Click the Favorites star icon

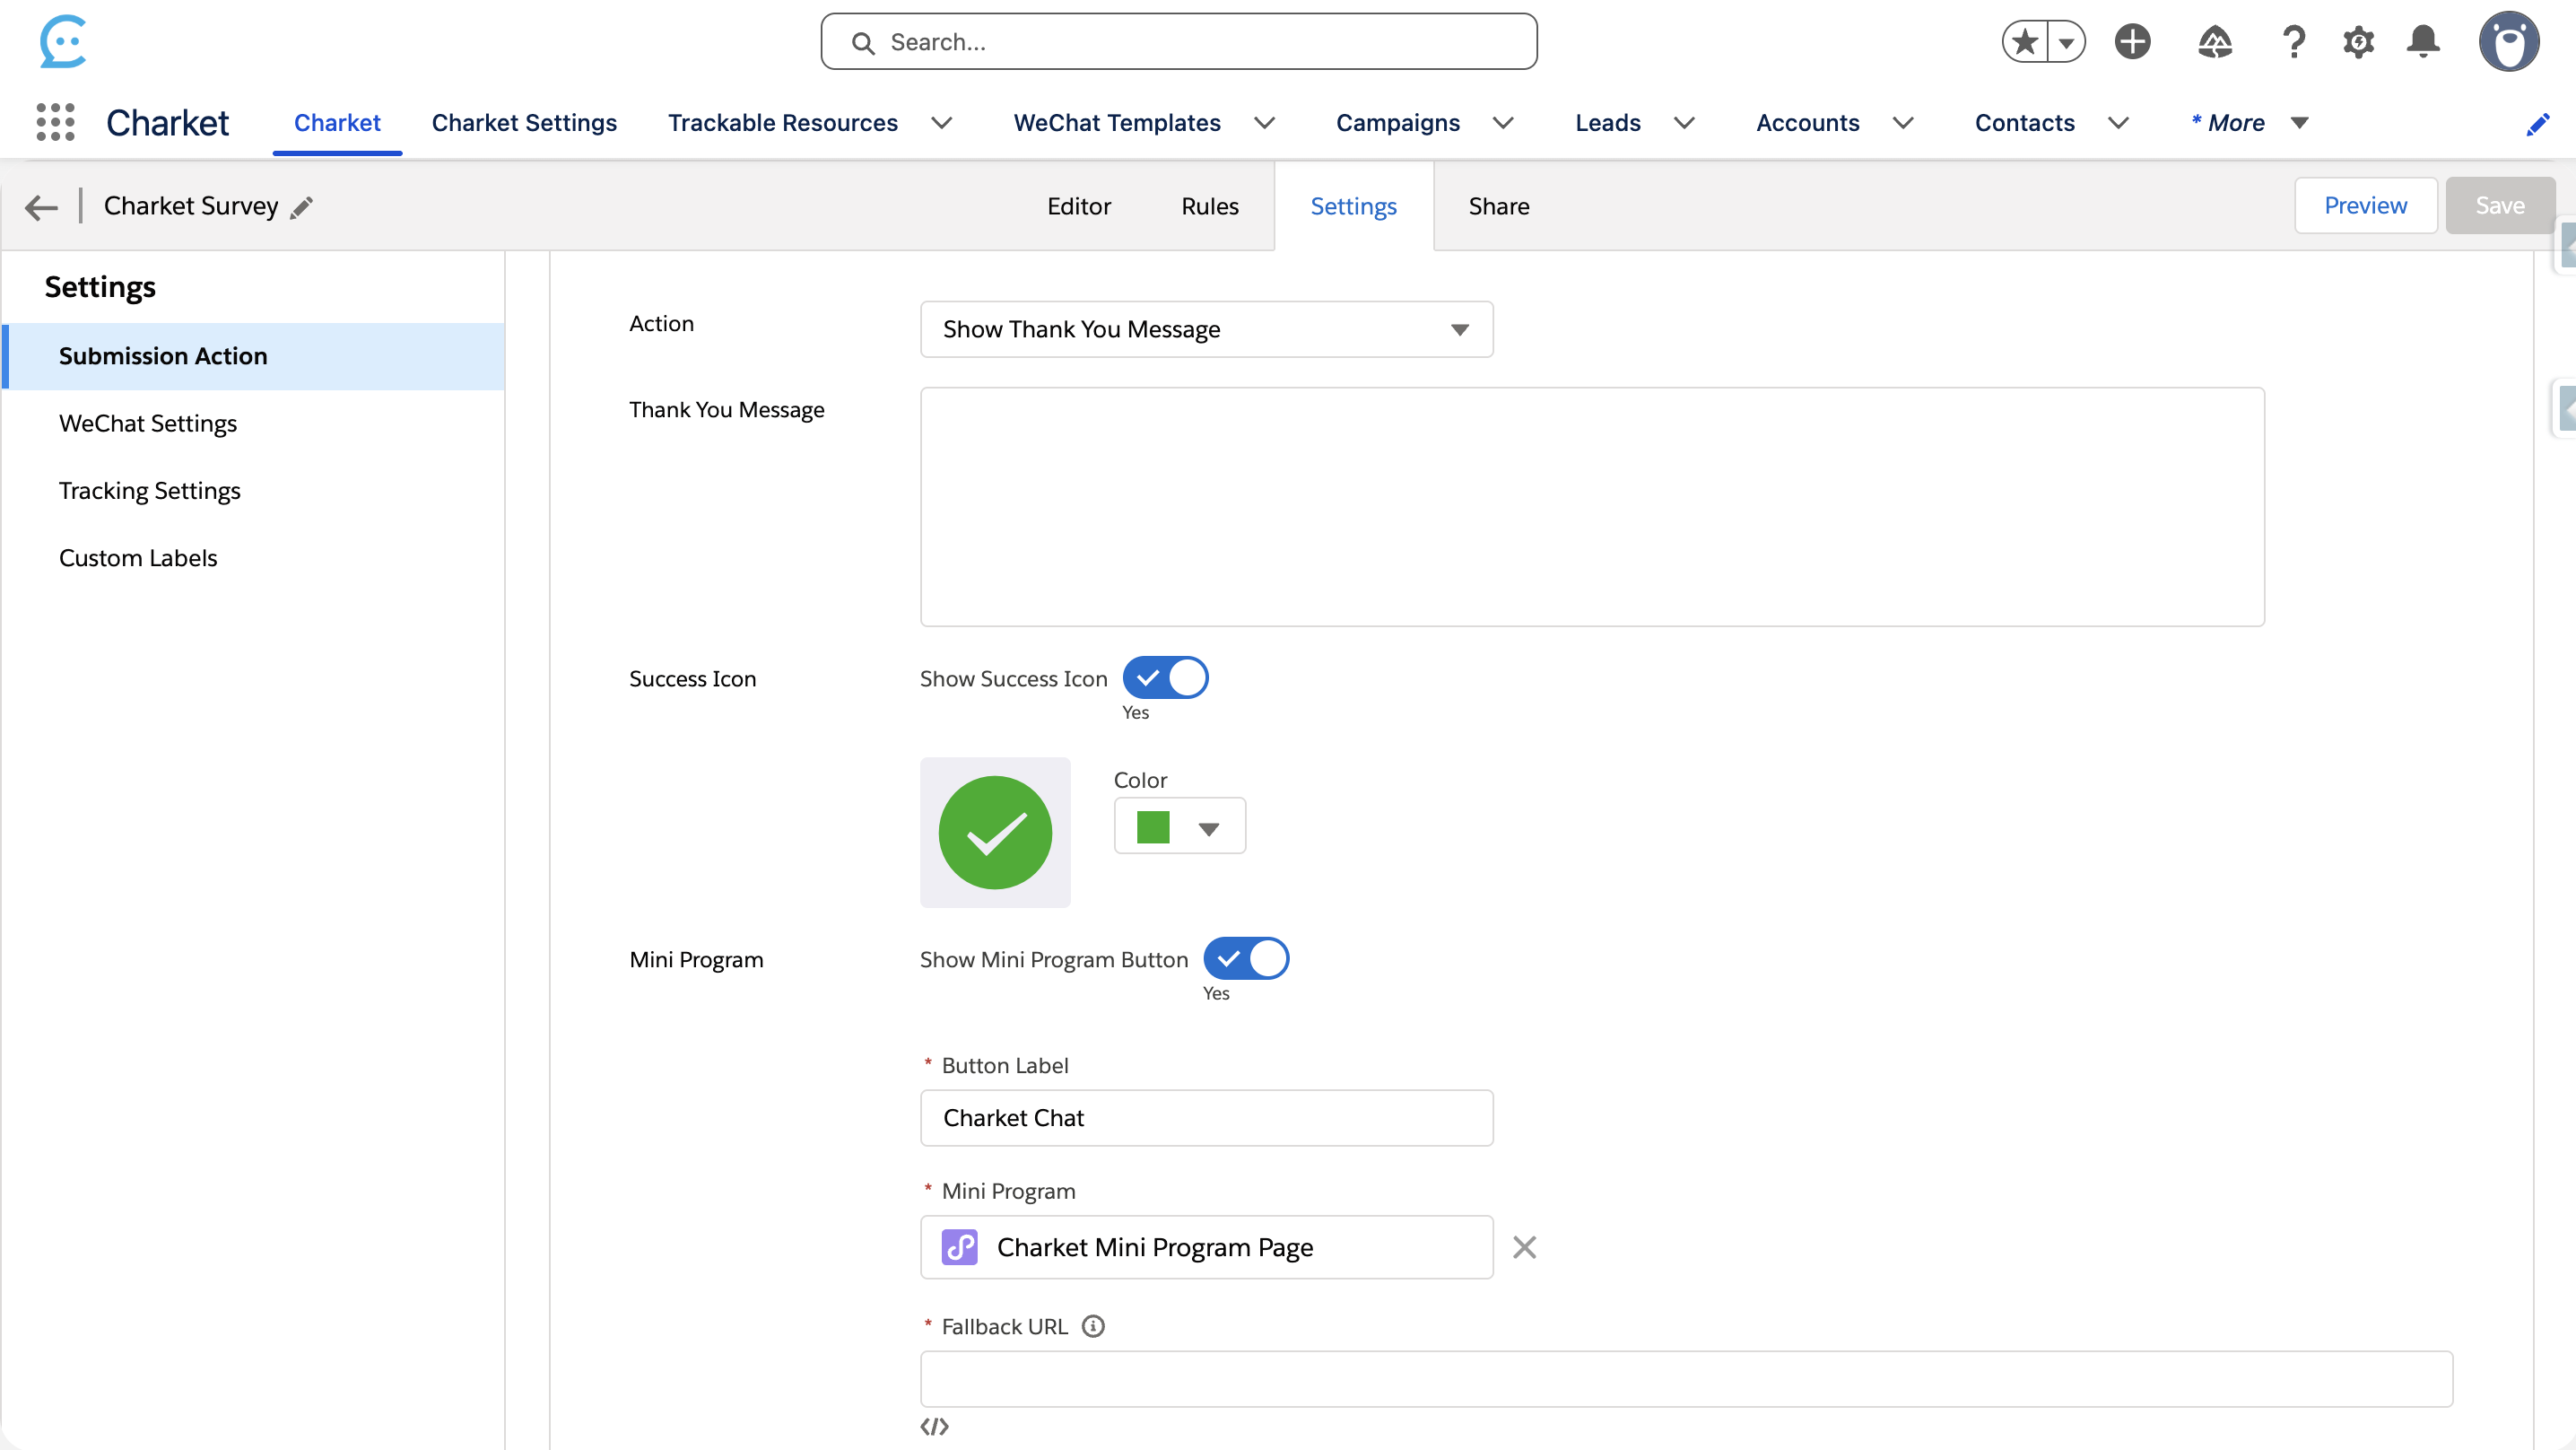point(2025,42)
